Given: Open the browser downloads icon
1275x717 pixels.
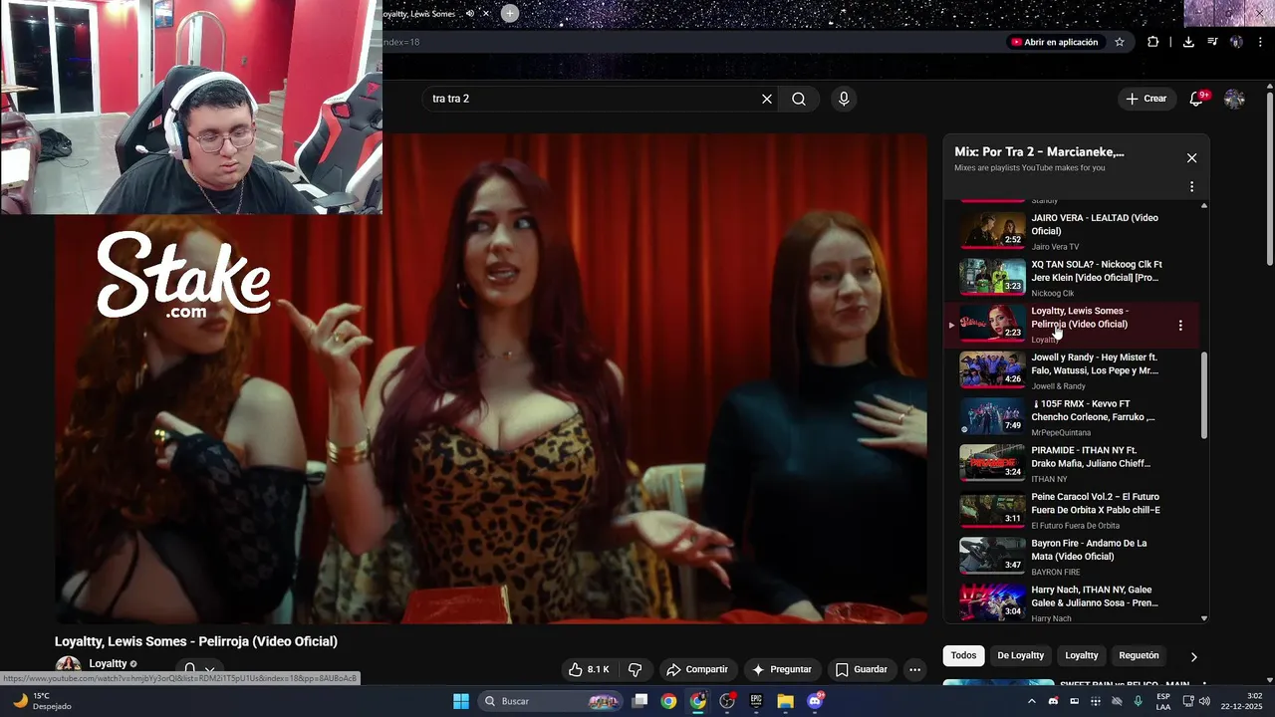Looking at the screenshot, I should pos(1188,42).
